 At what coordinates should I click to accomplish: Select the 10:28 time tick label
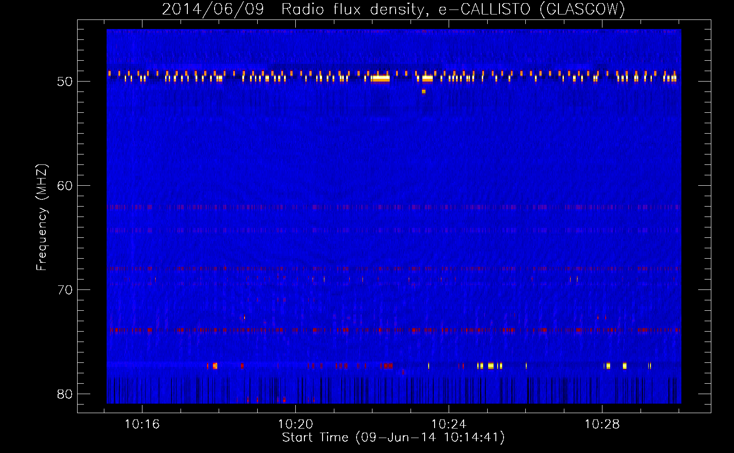(x=602, y=424)
